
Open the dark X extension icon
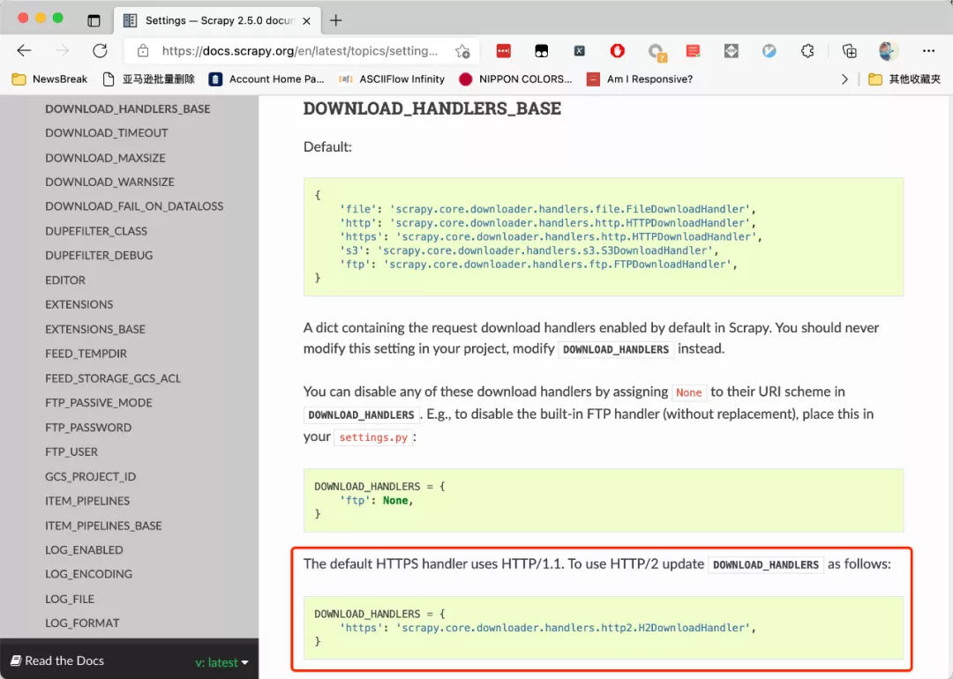579,51
